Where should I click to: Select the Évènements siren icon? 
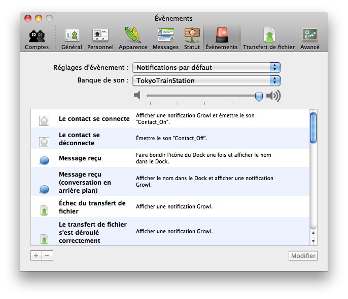pos(222,39)
